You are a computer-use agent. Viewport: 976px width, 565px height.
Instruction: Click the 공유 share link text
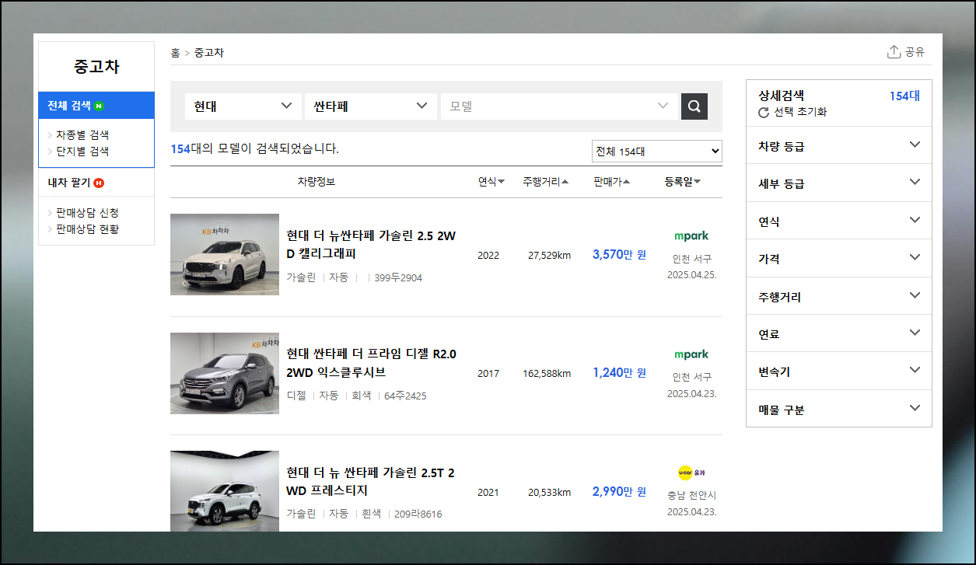point(915,52)
